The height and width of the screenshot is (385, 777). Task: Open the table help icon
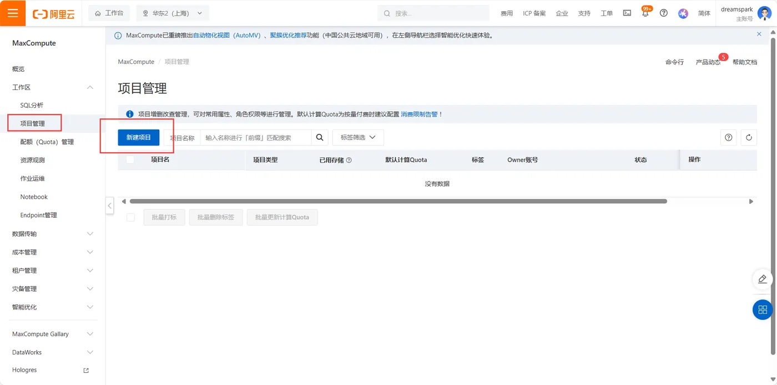[729, 138]
